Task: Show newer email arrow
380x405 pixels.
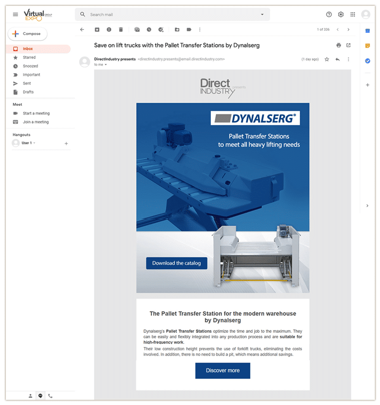Action: coord(337,29)
